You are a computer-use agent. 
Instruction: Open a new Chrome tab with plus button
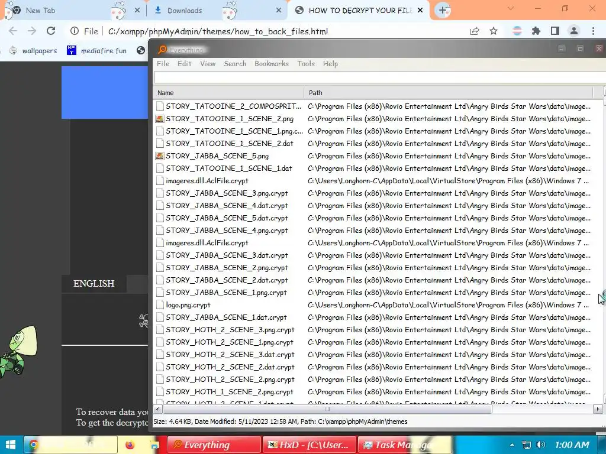pos(443,10)
